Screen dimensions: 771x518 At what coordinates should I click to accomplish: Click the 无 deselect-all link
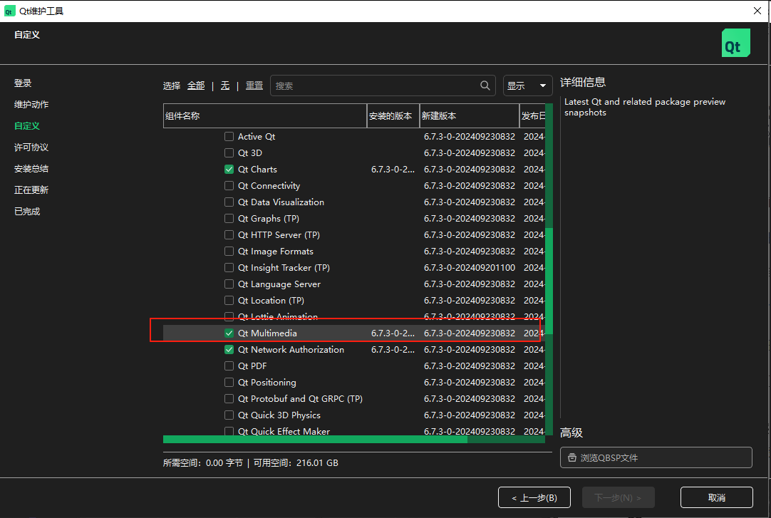pos(225,86)
